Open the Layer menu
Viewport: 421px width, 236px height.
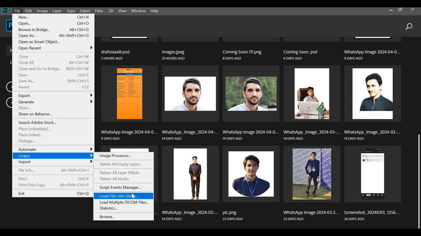tap(57, 11)
